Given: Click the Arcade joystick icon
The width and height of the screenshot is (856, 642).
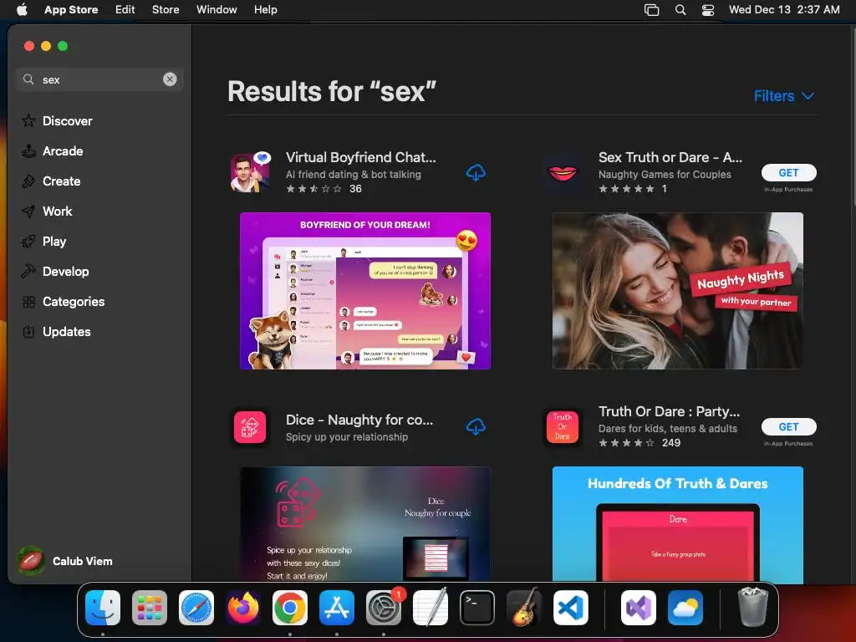Looking at the screenshot, I should coord(28,151).
